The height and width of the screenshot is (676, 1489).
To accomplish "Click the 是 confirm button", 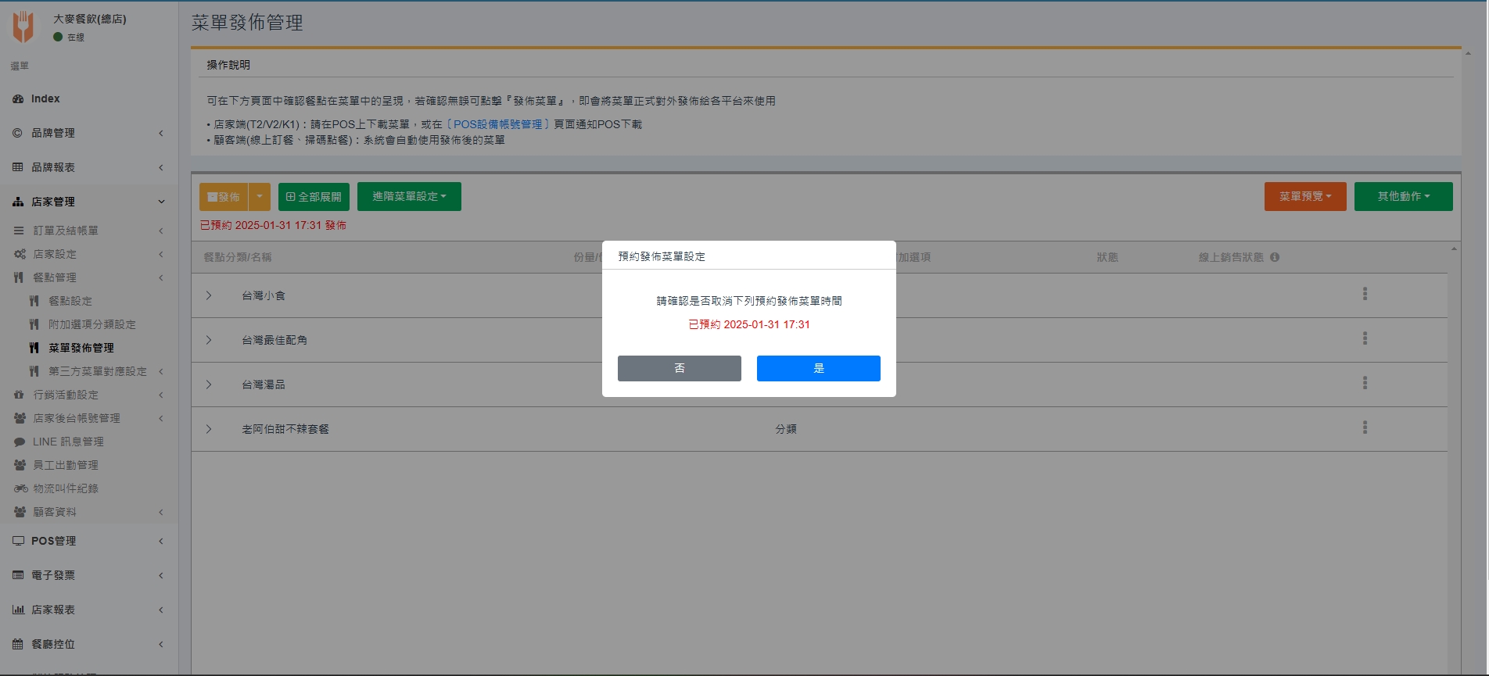I will tap(818, 368).
